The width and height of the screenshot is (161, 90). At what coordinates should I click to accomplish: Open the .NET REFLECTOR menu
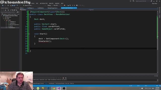44,3
